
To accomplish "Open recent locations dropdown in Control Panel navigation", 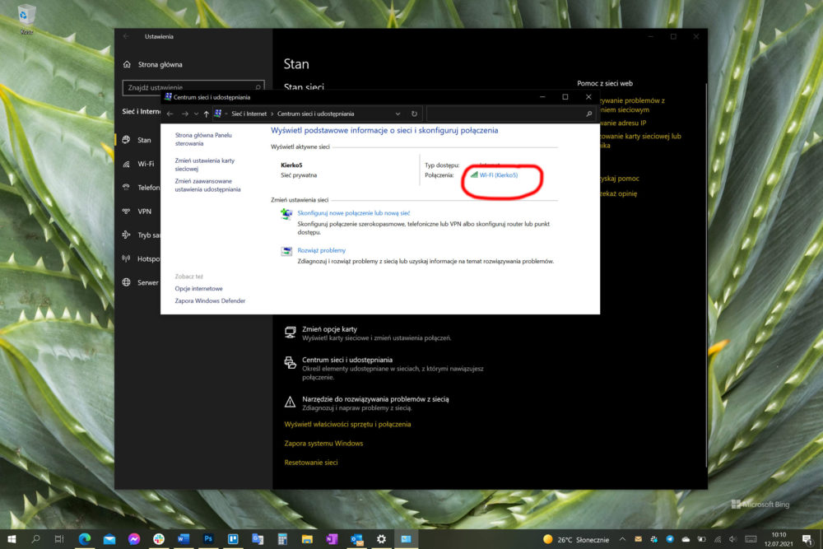I will (x=197, y=114).
